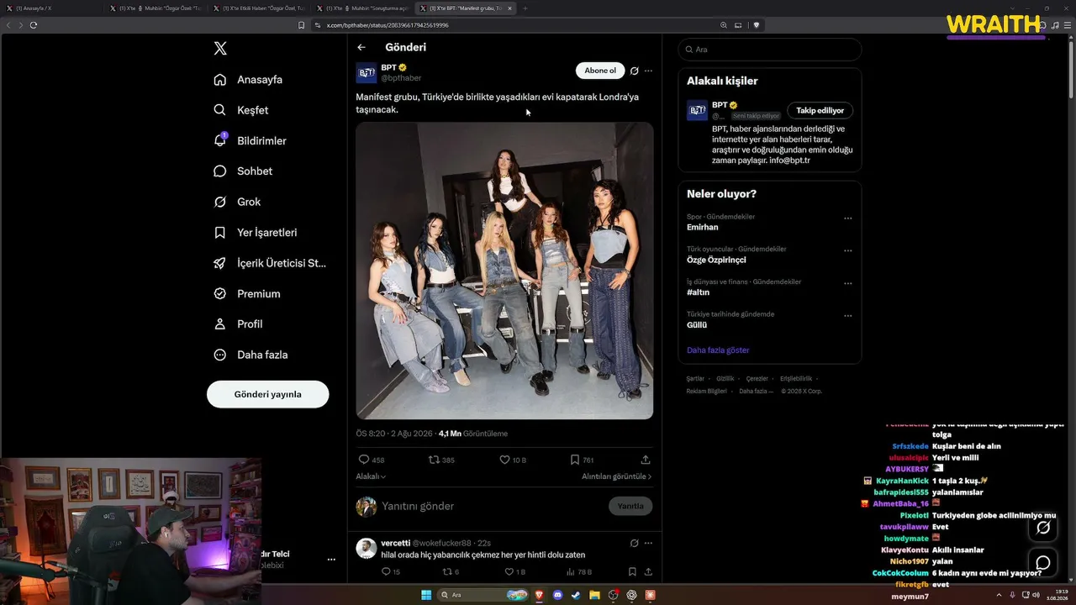Open Profil in the sidebar
The height and width of the screenshot is (605, 1076).
tap(238, 324)
